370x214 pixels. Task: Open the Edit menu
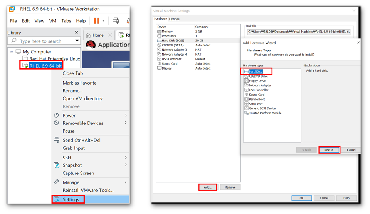[x=26, y=21]
